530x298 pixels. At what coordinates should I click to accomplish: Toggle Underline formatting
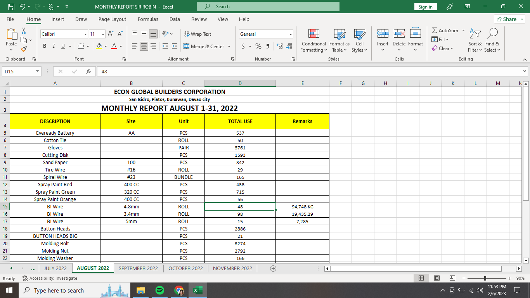coord(63,46)
